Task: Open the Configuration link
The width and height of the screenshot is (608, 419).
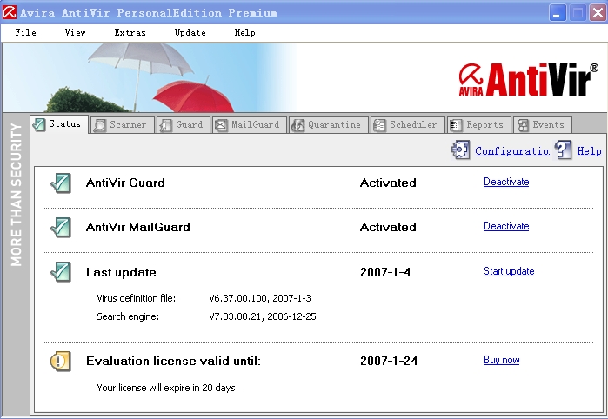Action: click(512, 150)
